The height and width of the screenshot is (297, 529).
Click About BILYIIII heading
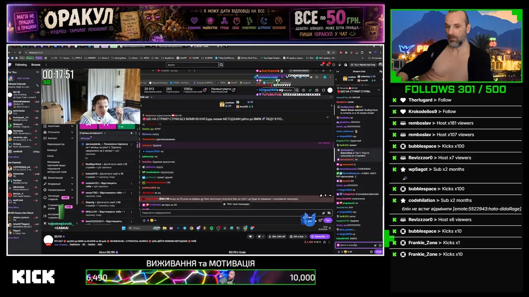109,252
